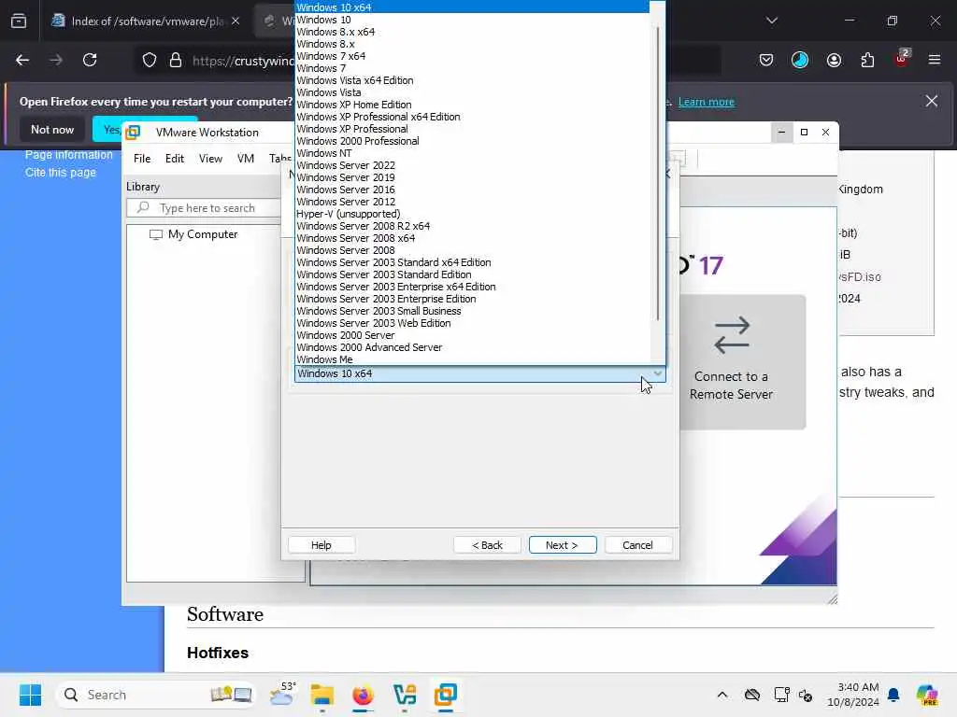Image resolution: width=957 pixels, height=717 pixels.
Task: Choose Windows 2000 Professional
Action: click(x=472, y=141)
